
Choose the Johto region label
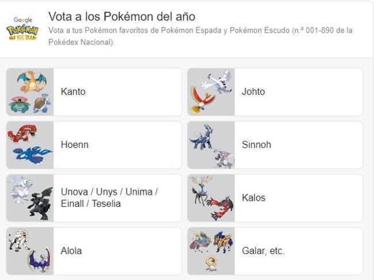(x=253, y=92)
